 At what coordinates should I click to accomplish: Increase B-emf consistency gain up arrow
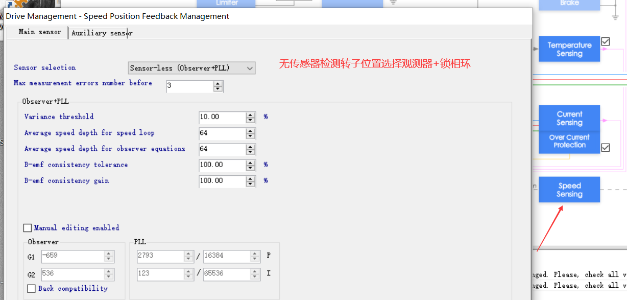(250, 178)
